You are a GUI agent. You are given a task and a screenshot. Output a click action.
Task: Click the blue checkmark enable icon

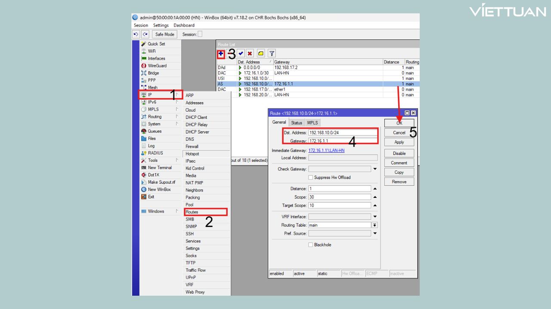pos(241,54)
